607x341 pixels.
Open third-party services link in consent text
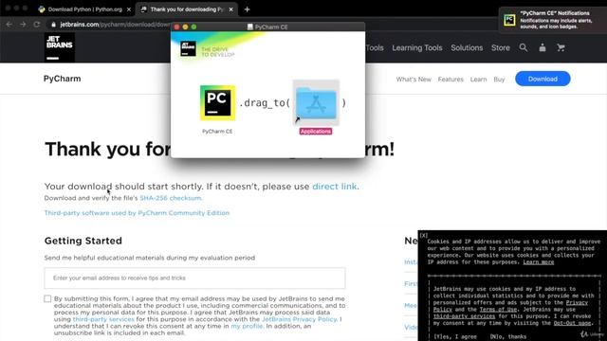(103, 319)
